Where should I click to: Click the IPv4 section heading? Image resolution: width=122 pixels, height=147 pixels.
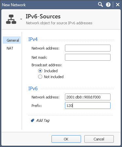coord(33,39)
